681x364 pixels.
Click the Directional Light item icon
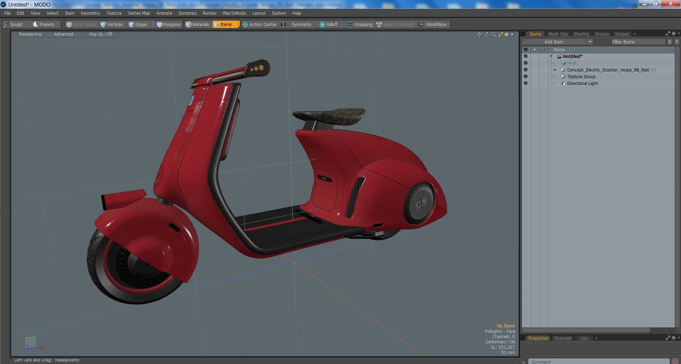[563, 84]
